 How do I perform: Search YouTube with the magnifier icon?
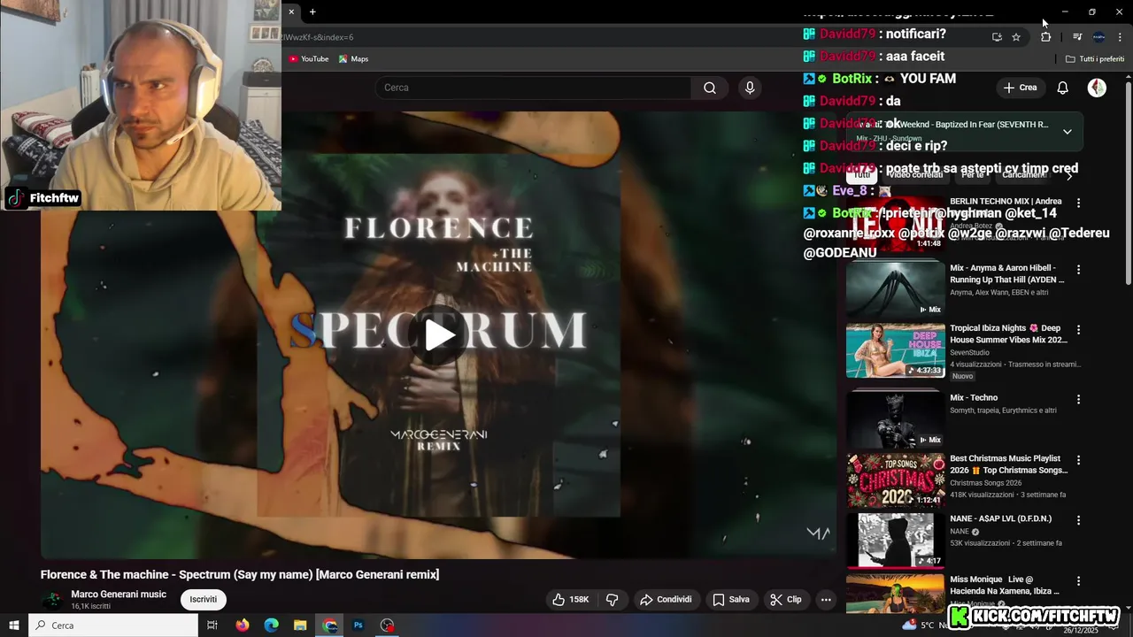[709, 88]
